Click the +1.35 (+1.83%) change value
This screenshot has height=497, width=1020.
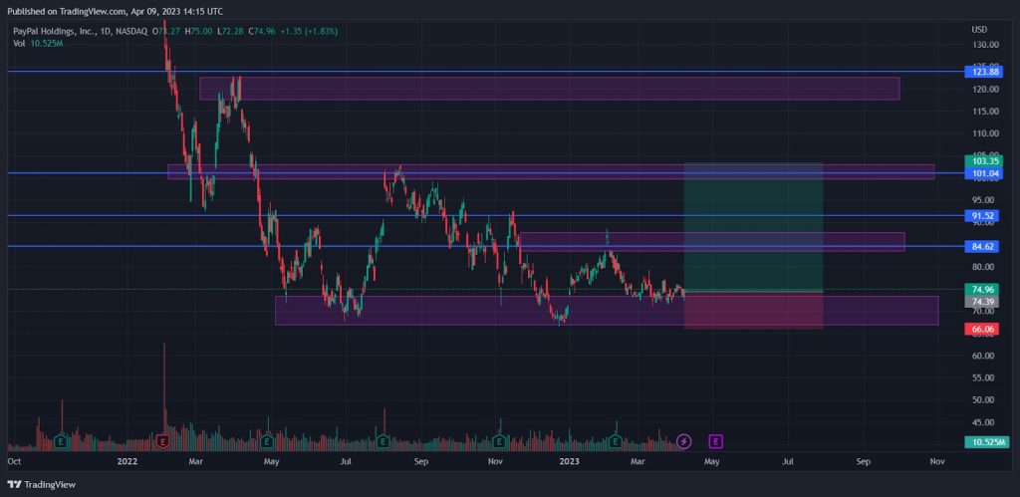click(x=309, y=31)
